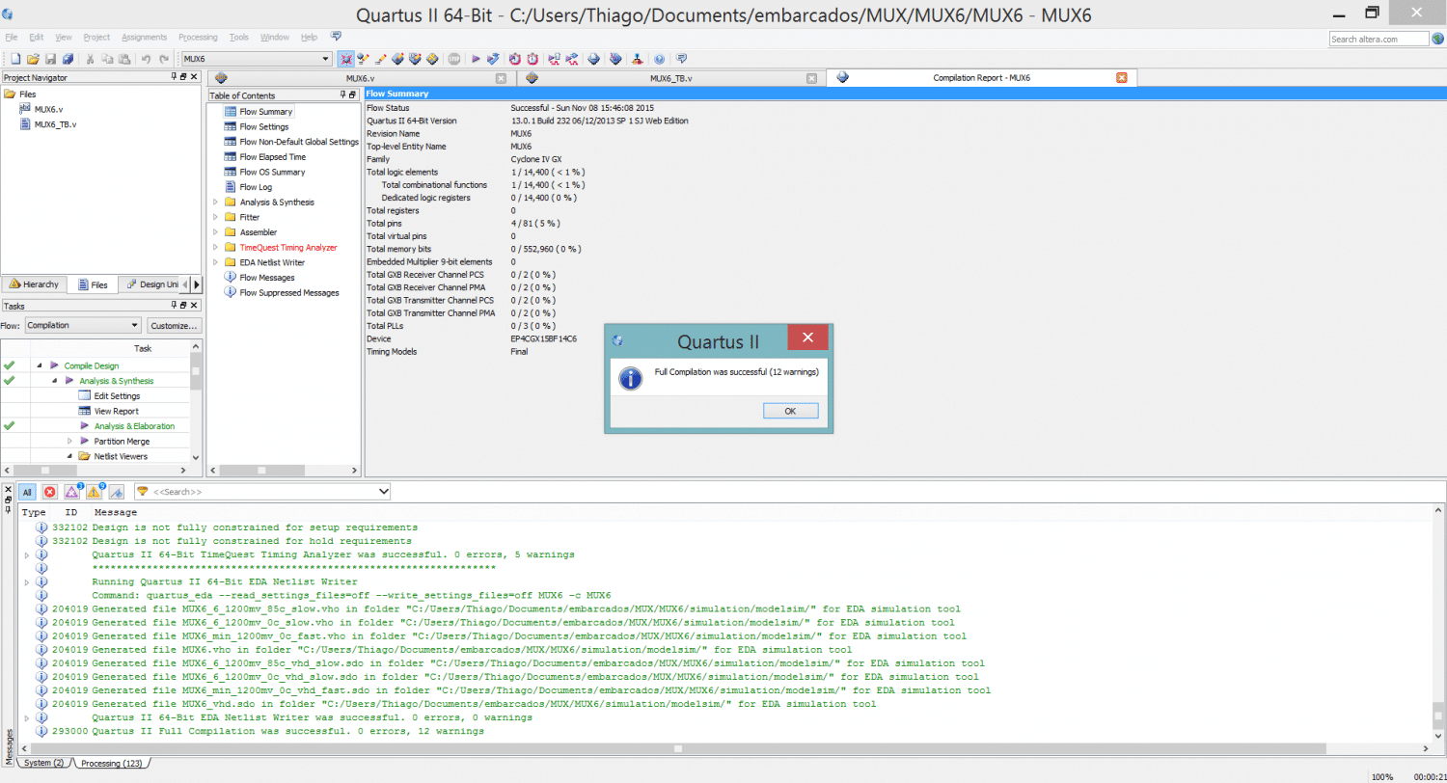Image resolution: width=1447 pixels, height=783 pixels.
Task: Click the highlighted Settings icon next to revision dropdown
Action: coord(345,59)
